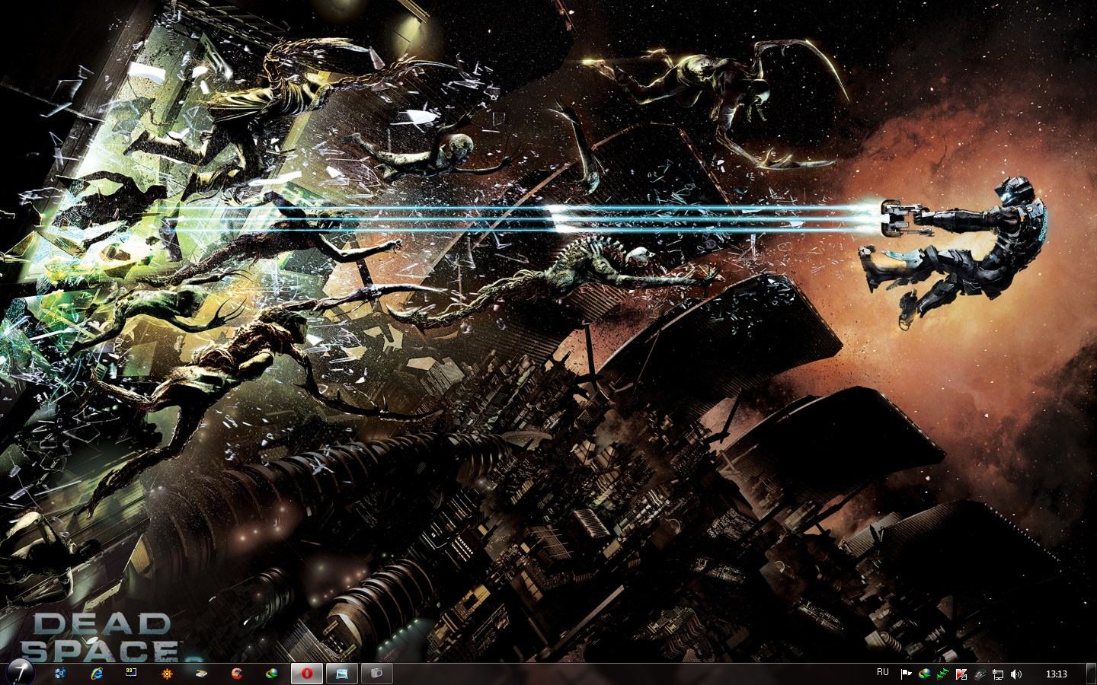Open Internet Download Manager taskbar shortcut
Image resolution: width=1097 pixels, height=685 pixels.
[x=272, y=674]
